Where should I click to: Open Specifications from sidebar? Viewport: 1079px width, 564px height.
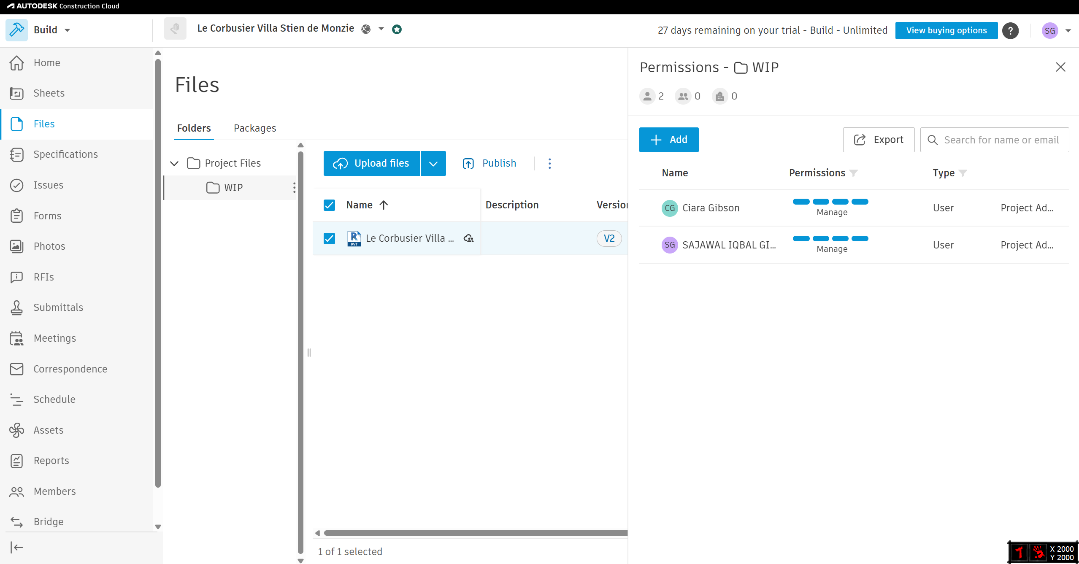[65, 154]
